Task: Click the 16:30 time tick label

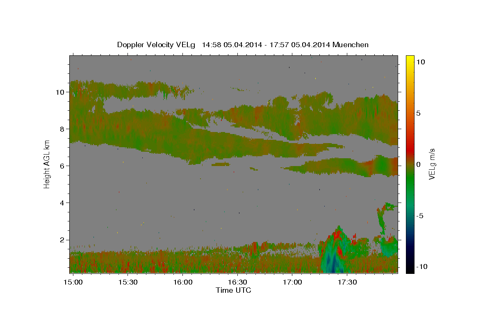Action: (237, 282)
